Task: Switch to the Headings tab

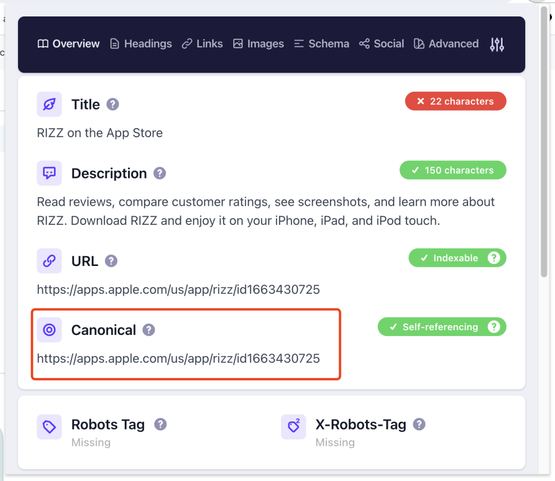Action: (141, 44)
